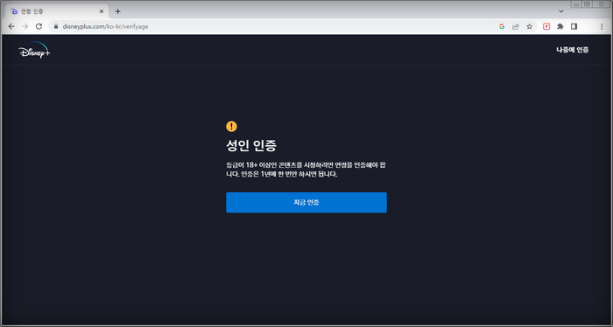
Task: Click the text mentioning '18+'
Action: click(306, 170)
